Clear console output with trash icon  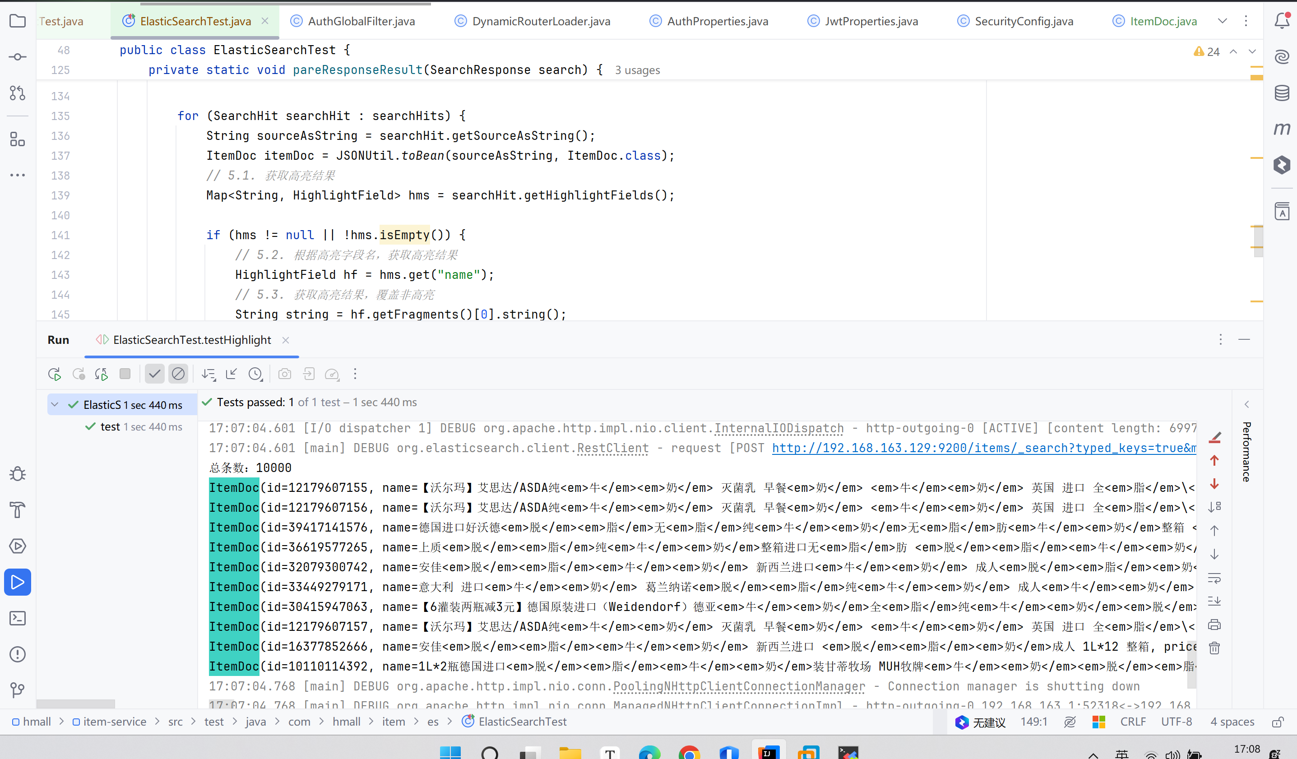(1214, 648)
